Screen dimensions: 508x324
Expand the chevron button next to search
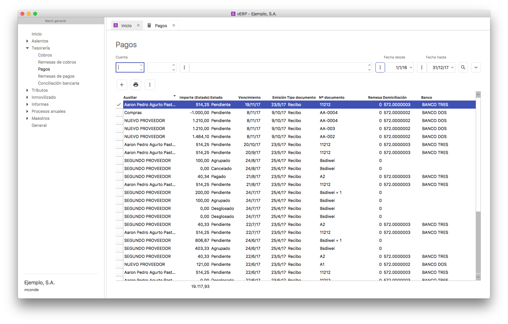pyautogui.click(x=476, y=67)
